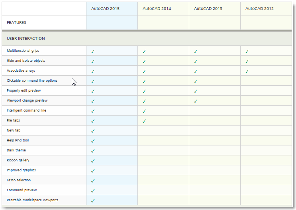Click AutoCAD 2015 checkmark for Clickable command line options
This screenshot has width=296, height=210.
[93, 81]
